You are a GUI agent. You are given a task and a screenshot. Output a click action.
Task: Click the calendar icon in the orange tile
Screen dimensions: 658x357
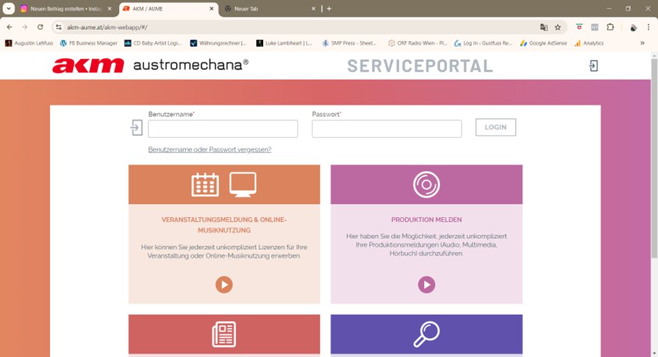click(205, 184)
